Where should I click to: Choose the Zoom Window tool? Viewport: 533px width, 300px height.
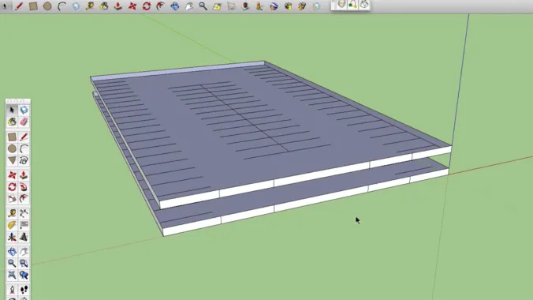click(24, 263)
